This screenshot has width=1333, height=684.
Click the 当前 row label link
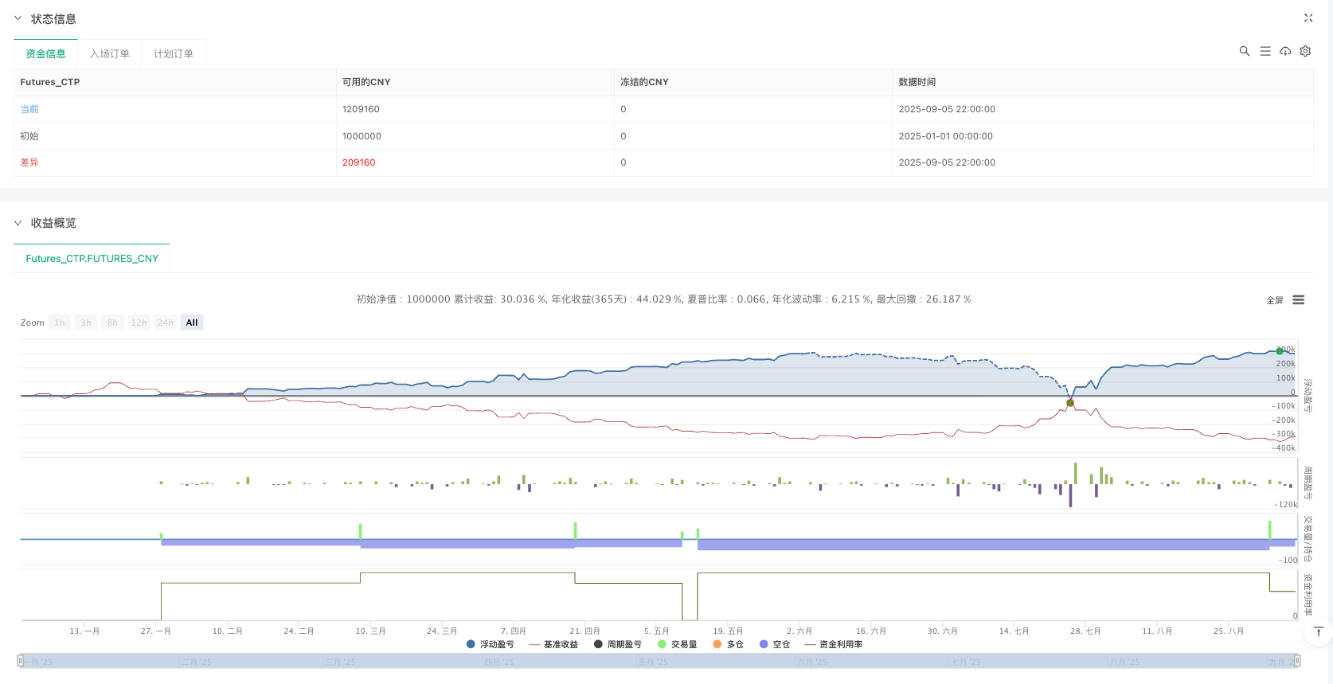coord(29,109)
